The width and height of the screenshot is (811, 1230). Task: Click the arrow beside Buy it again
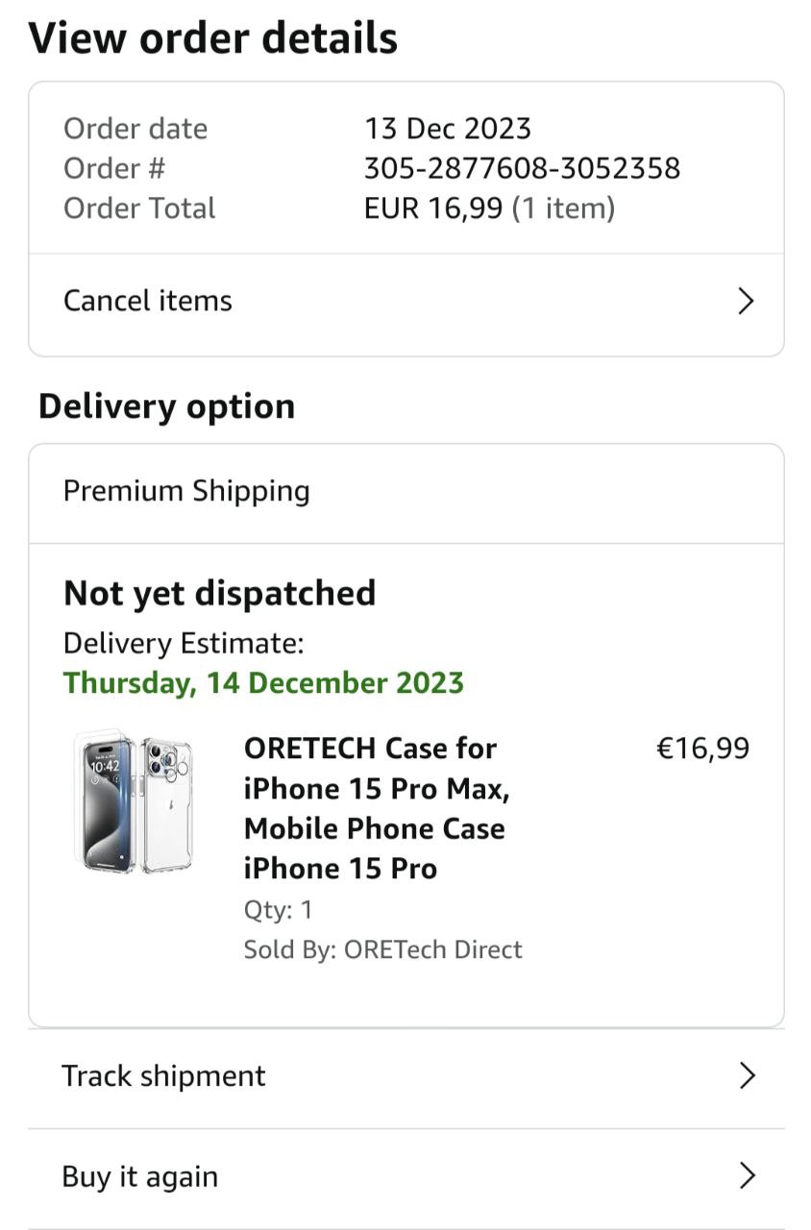pos(747,1176)
